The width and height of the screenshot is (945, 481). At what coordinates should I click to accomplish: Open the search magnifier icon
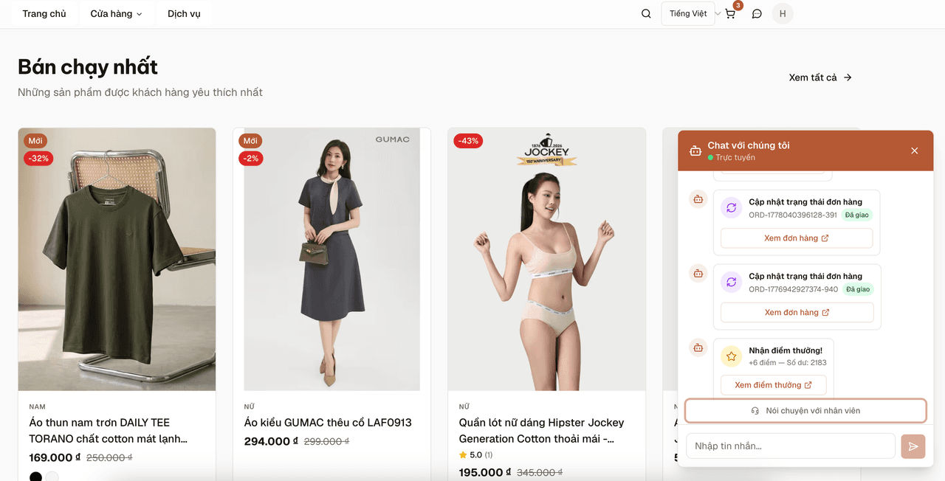646,13
